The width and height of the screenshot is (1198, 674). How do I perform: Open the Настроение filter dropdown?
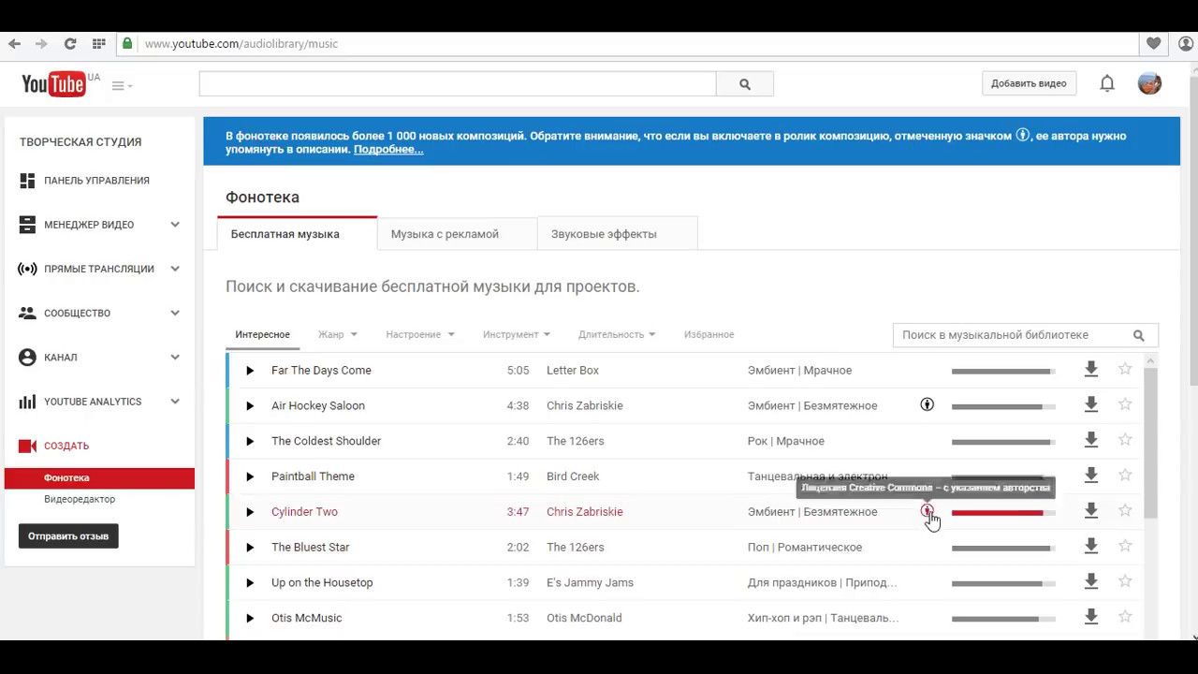click(x=420, y=335)
